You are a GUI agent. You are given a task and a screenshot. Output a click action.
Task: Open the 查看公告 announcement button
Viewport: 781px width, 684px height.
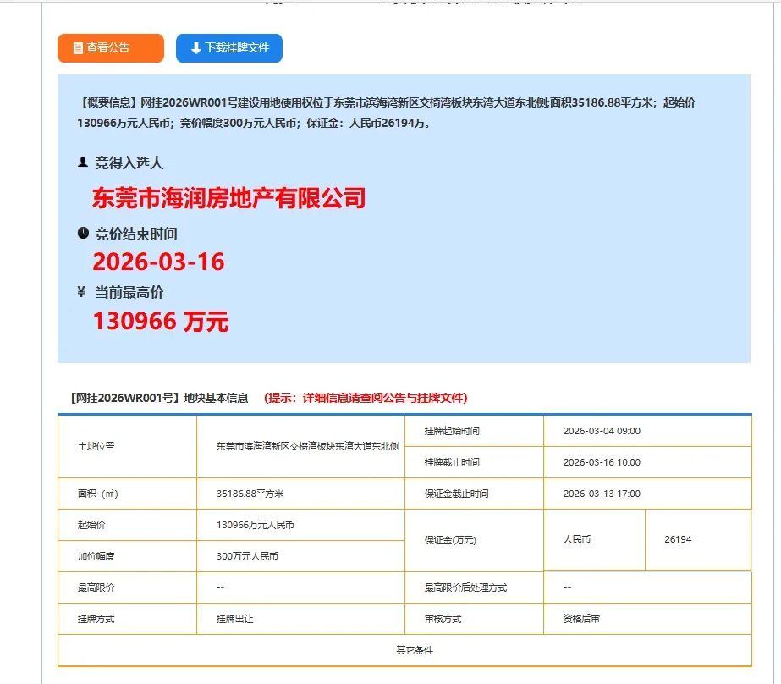point(110,48)
